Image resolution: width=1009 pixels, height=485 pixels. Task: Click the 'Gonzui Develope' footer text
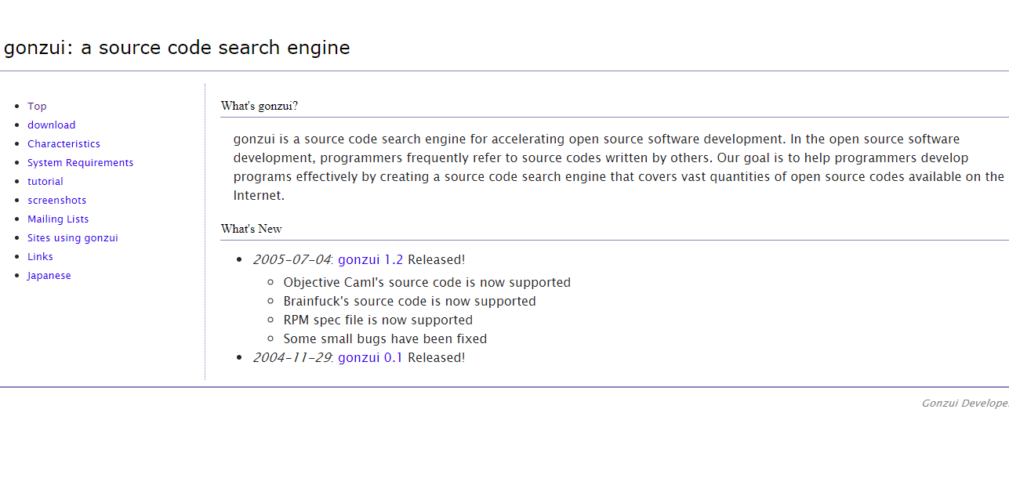(x=965, y=404)
